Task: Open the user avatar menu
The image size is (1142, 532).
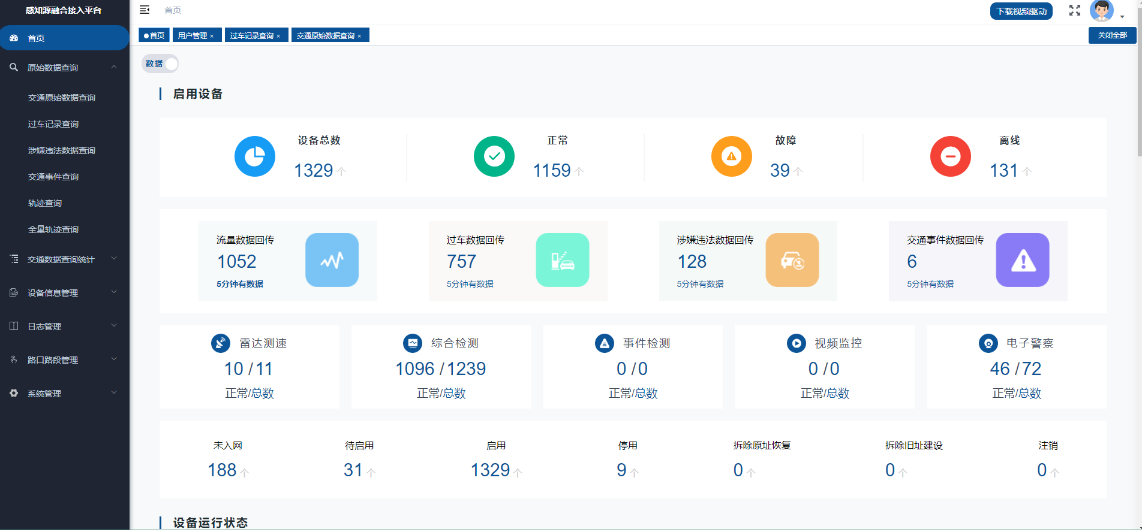Action: (x=1101, y=10)
